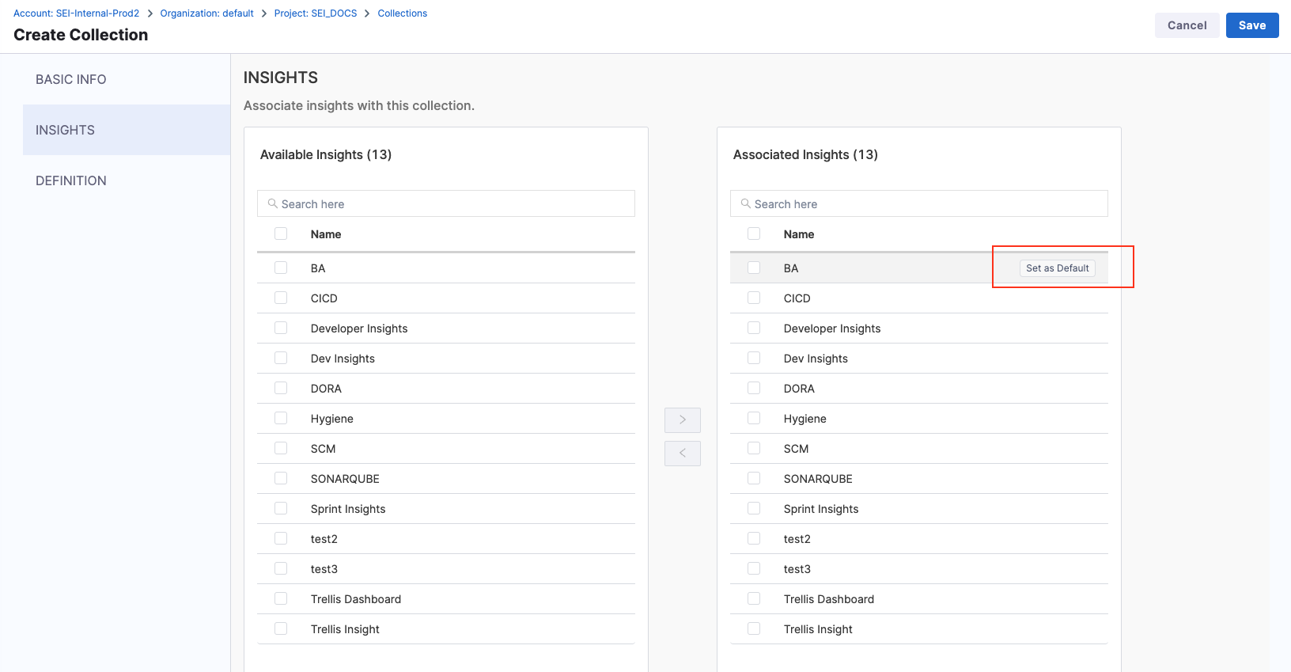1291x672 pixels.
Task: Click the Associated Insights search box
Action: [924, 203]
